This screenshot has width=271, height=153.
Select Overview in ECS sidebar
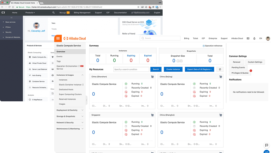[70, 52]
